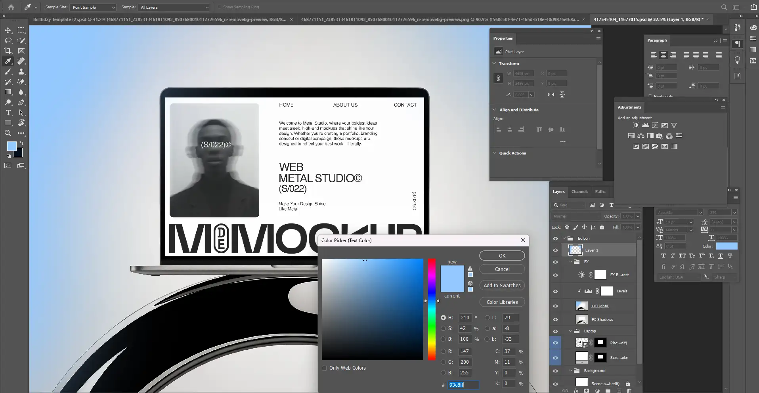This screenshot has width=759, height=393.
Task: Switch to the removebg-preview.png document tab
Action: click(440, 19)
